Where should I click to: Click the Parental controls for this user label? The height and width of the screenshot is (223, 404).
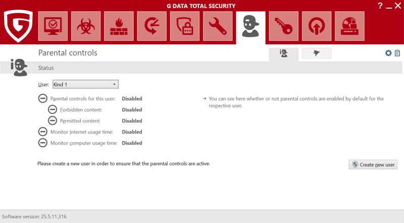pos(83,99)
